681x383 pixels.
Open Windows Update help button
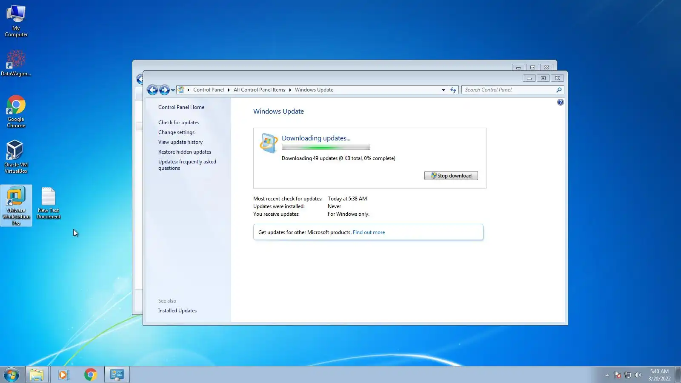pos(561,102)
